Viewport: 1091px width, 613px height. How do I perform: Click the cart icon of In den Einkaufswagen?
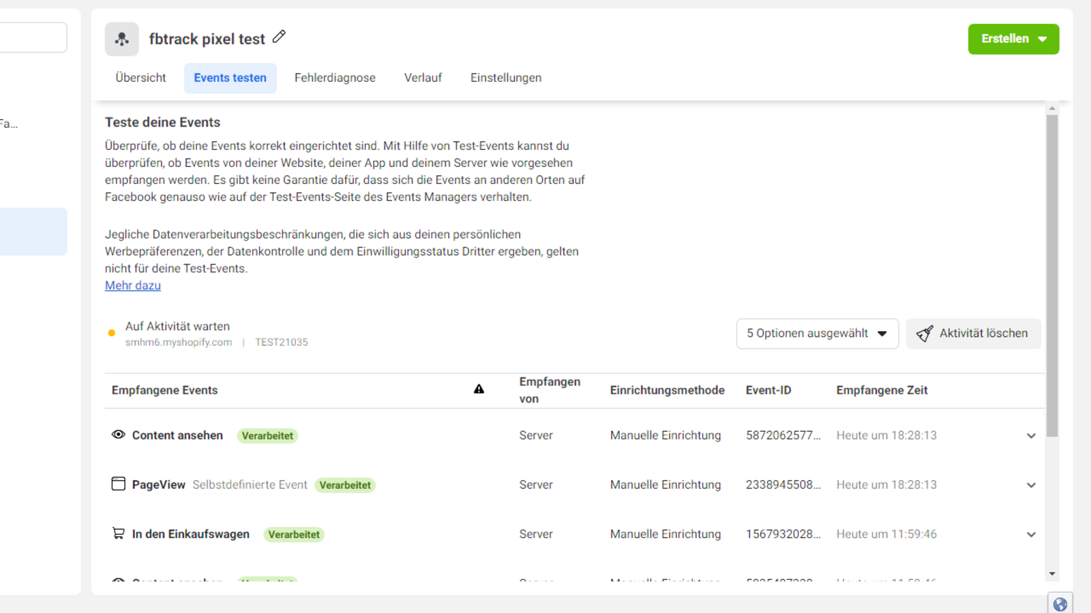119,533
